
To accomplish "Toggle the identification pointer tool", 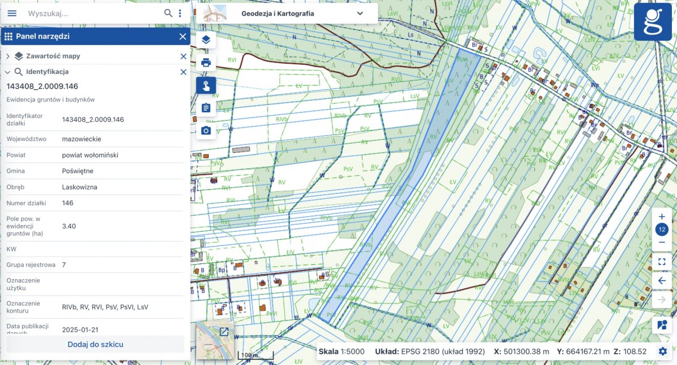I will pyautogui.click(x=206, y=86).
